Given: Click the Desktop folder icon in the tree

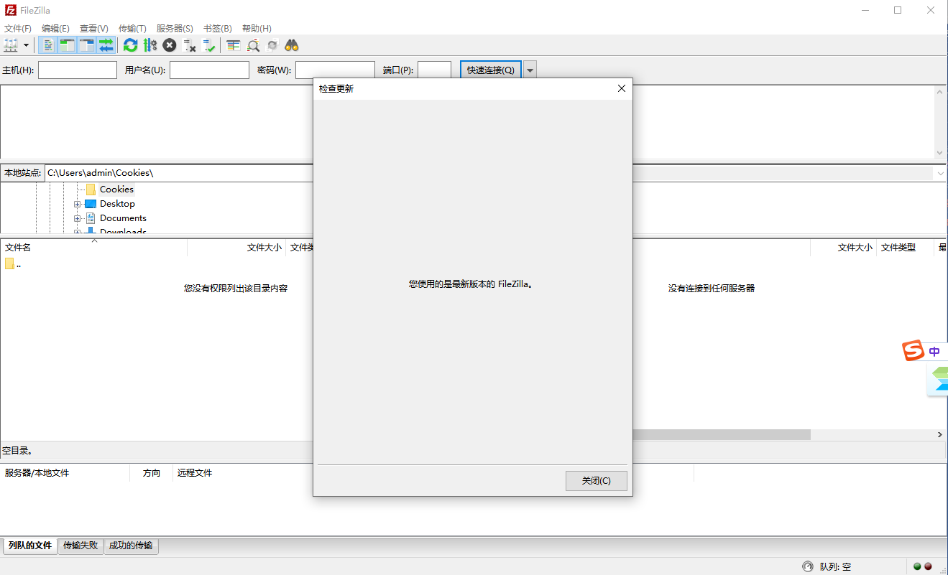Looking at the screenshot, I should pyautogui.click(x=91, y=204).
